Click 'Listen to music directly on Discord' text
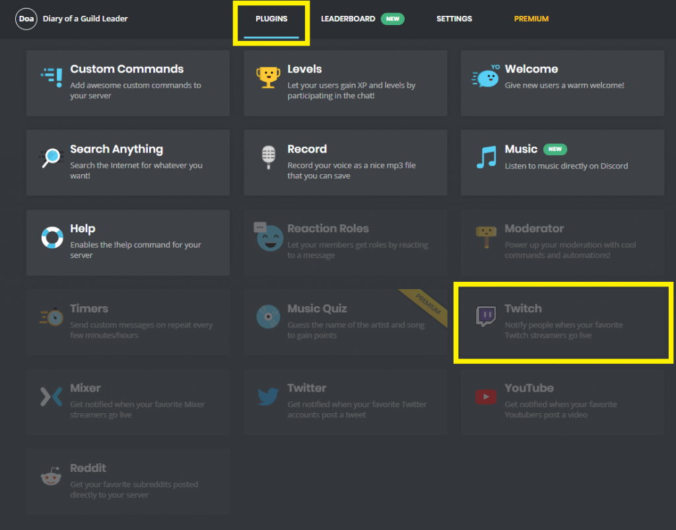This screenshot has height=530, width=676. (x=566, y=166)
